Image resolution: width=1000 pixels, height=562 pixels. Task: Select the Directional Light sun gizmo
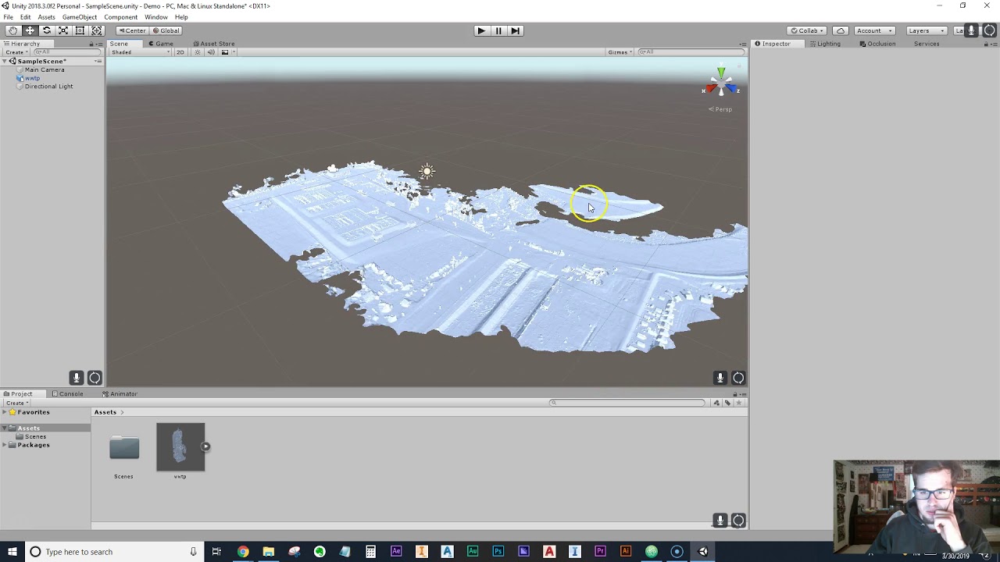[x=427, y=172]
